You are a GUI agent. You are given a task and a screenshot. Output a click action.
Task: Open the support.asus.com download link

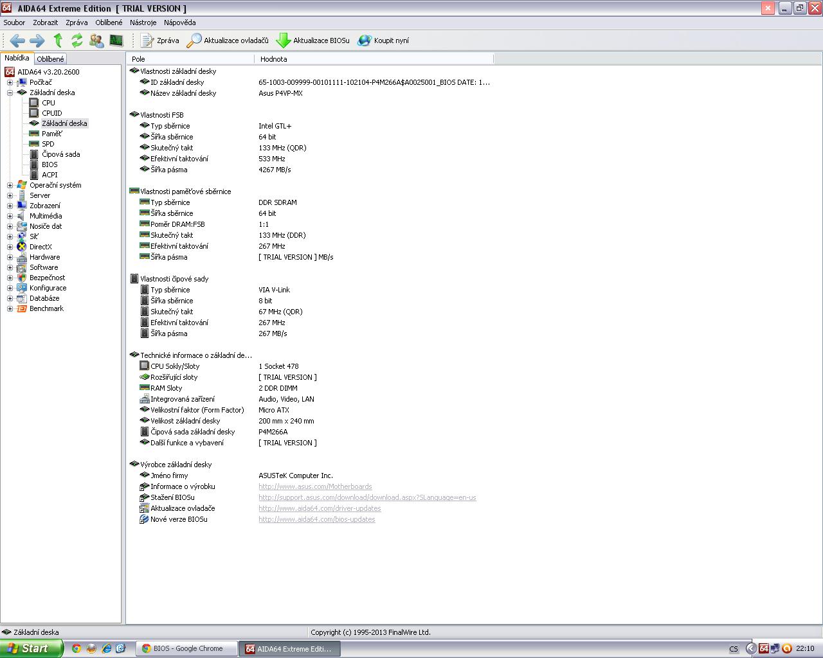pyautogui.click(x=367, y=497)
